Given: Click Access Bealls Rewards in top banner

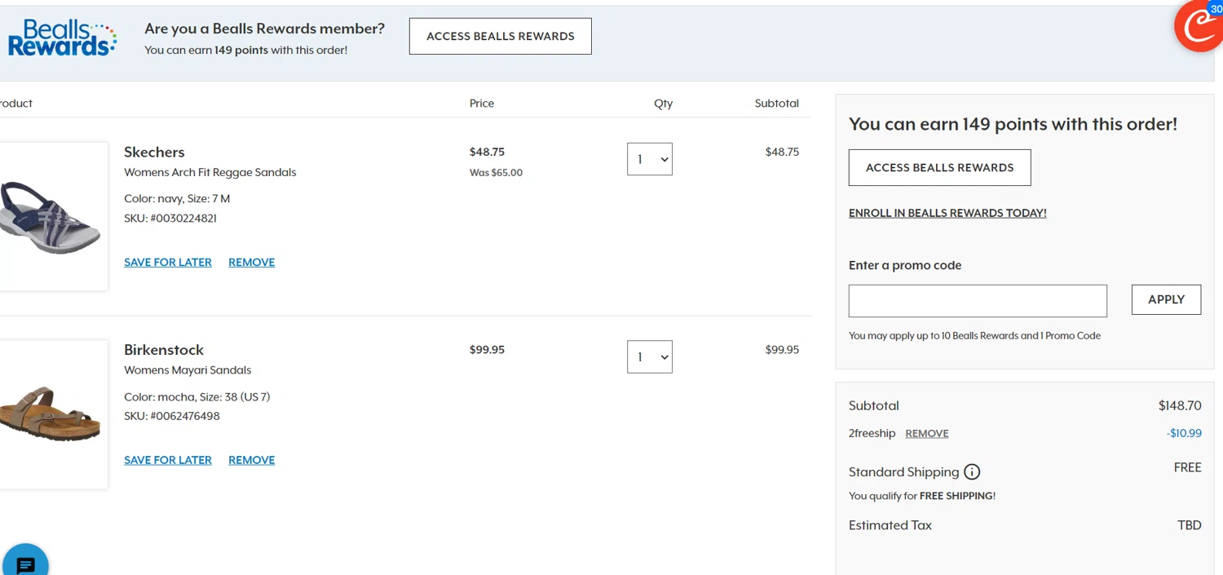Looking at the screenshot, I should (x=501, y=37).
